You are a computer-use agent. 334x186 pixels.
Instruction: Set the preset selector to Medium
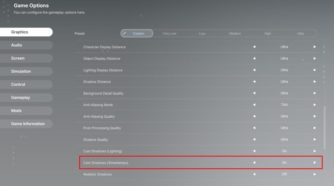pyautogui.click(x=235, y=34)
